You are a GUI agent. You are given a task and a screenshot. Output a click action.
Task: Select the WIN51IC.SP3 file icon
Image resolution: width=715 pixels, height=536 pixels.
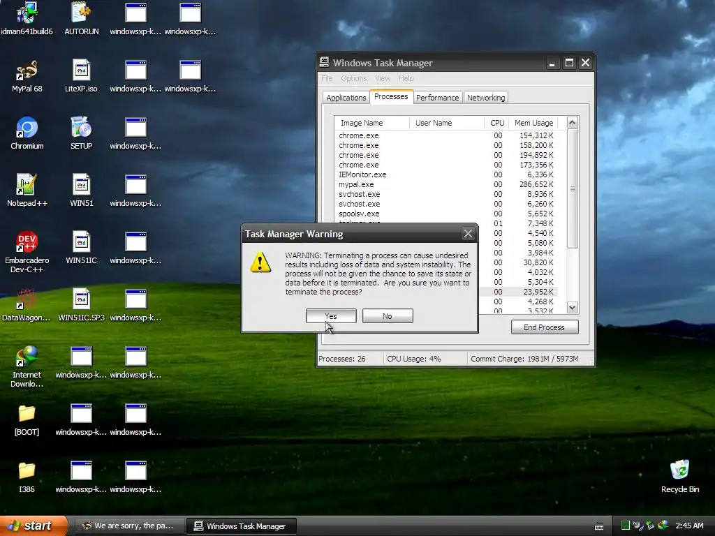[x=81, y=306]
